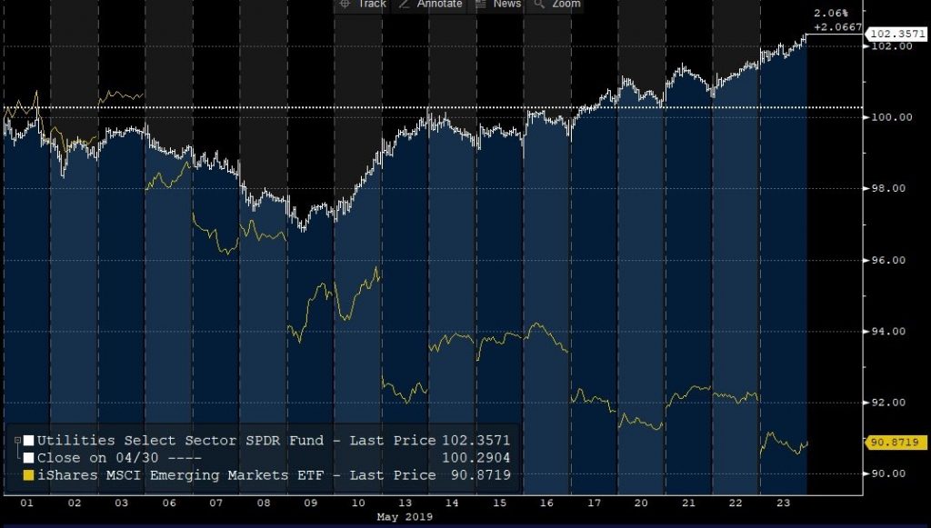Click date label 08 on x-axis
Viewport: 931px width, 528px height.
click(x=264, y=503)
